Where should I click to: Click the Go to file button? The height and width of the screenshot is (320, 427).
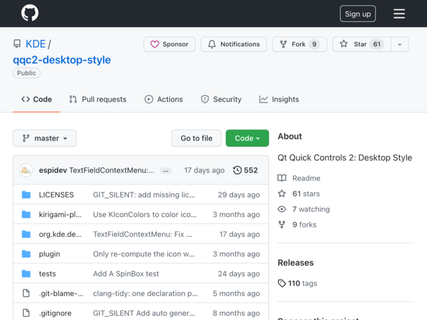pyautogui.click(x=196, y=138)
